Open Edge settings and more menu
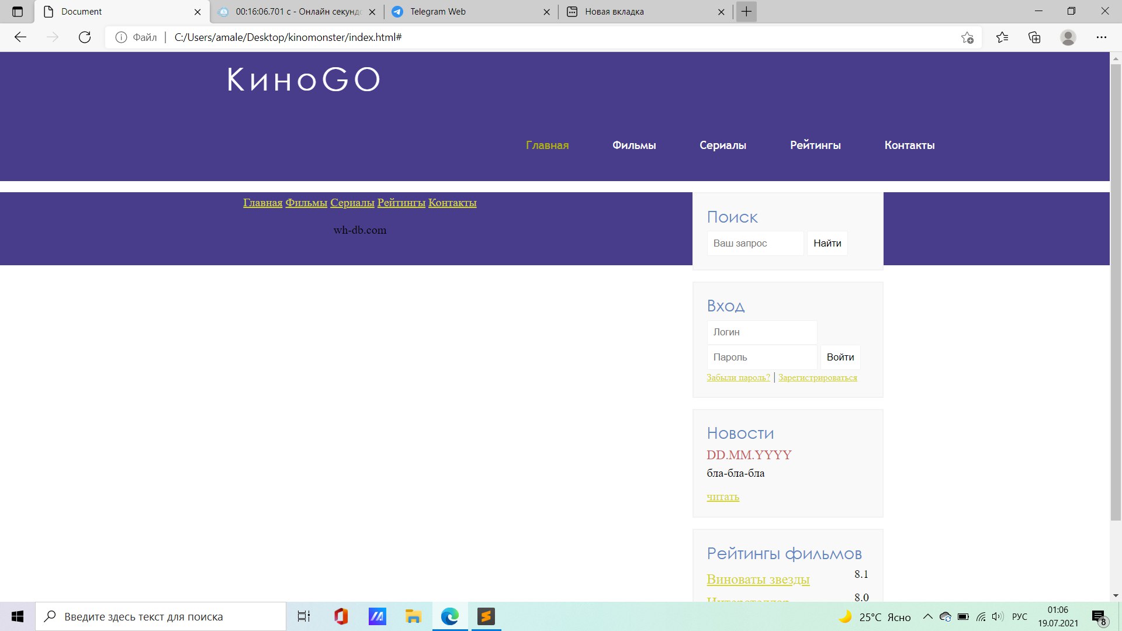Viewport: 1122px width, 631px height. pos(1102,37)
